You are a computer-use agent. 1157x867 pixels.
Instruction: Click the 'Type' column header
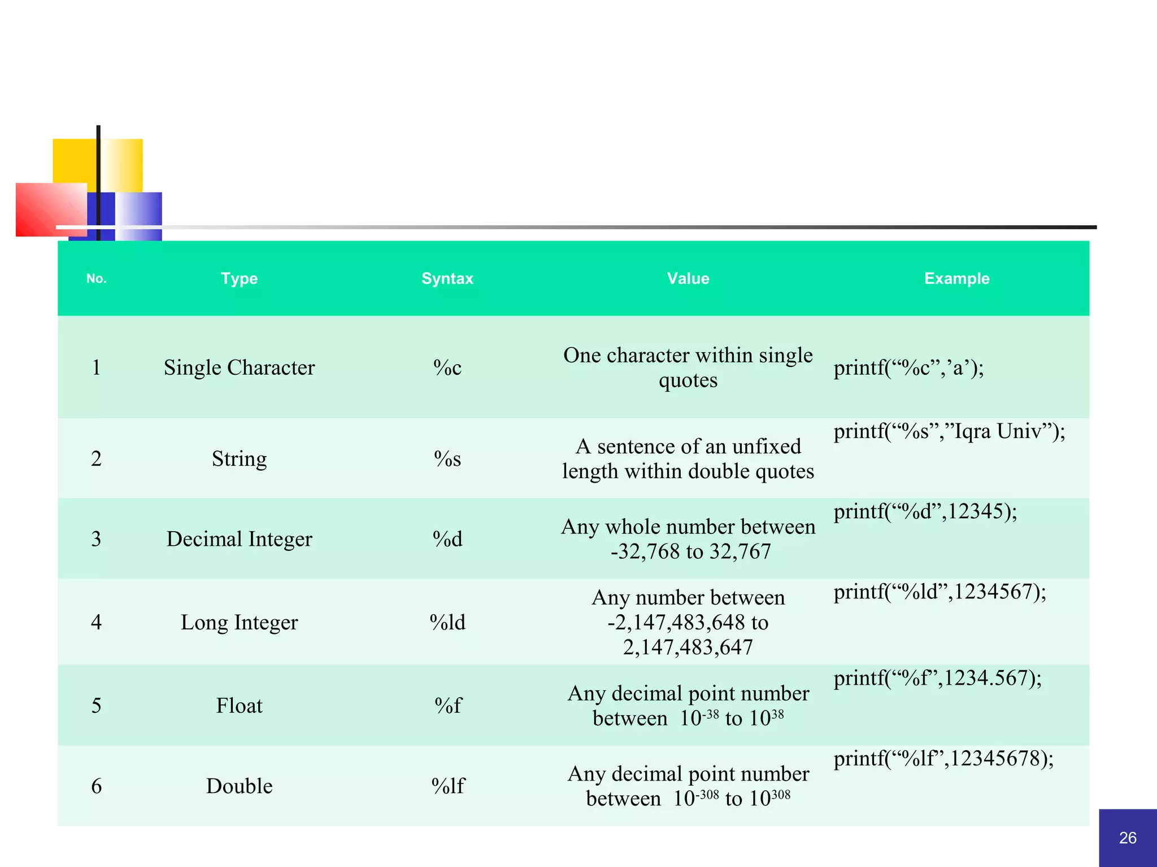(239, 278)
